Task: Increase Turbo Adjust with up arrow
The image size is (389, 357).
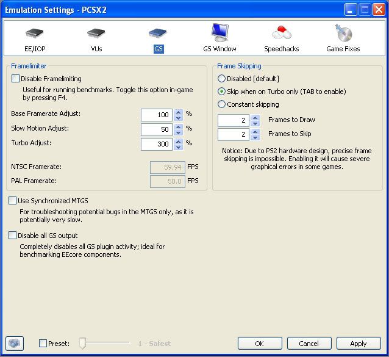Action: (x=178, y=141)
